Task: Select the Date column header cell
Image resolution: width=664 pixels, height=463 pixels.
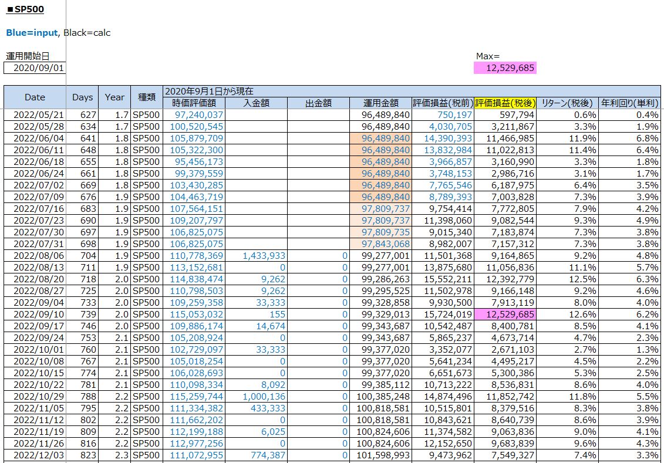Action: tap(35, 97)
